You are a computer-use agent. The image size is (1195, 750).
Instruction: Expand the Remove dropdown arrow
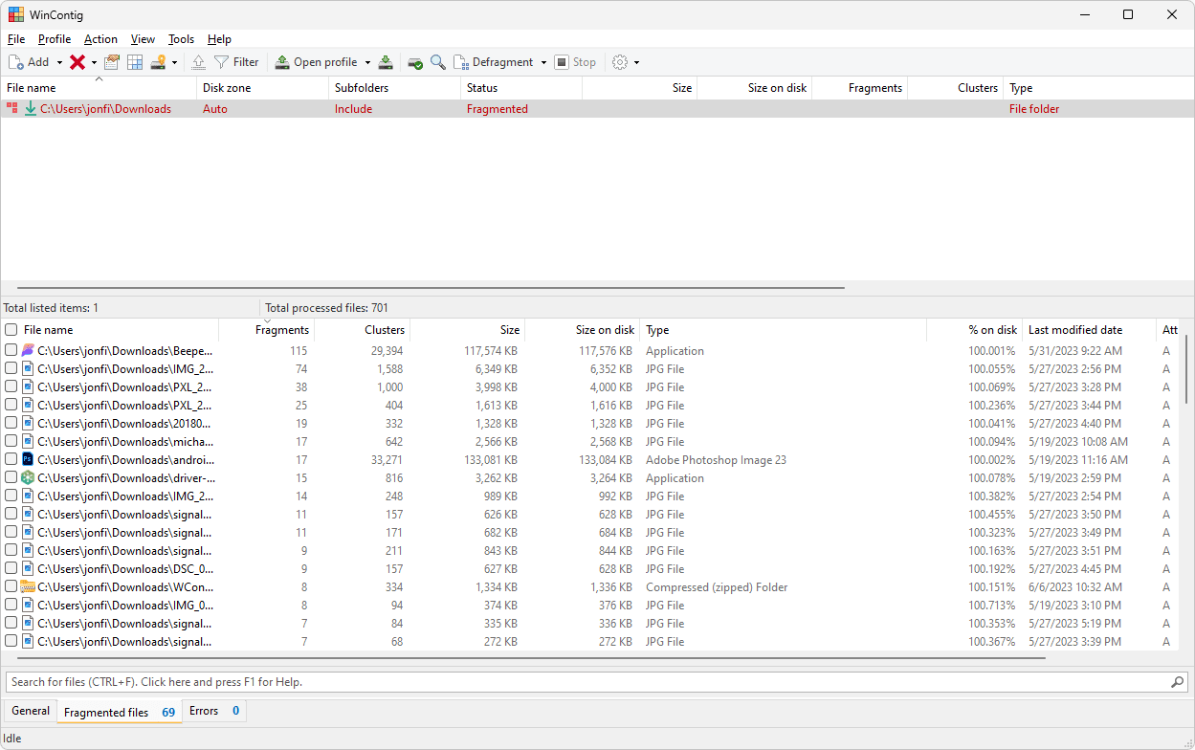coord(94,63)
